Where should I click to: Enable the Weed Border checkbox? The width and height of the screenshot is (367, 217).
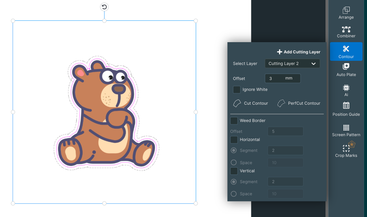tap(234, 121)
